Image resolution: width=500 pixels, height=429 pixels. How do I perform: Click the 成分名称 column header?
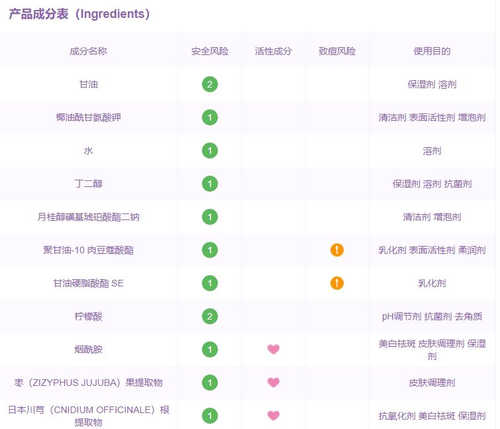88,51
